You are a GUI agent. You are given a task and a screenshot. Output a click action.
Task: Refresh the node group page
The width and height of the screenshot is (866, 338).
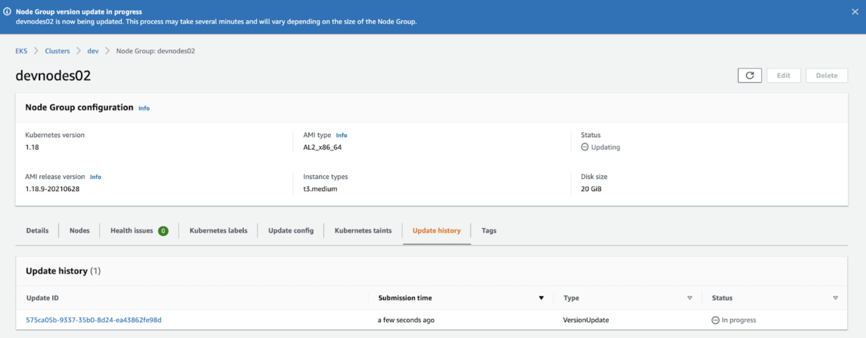click(750, 75)
